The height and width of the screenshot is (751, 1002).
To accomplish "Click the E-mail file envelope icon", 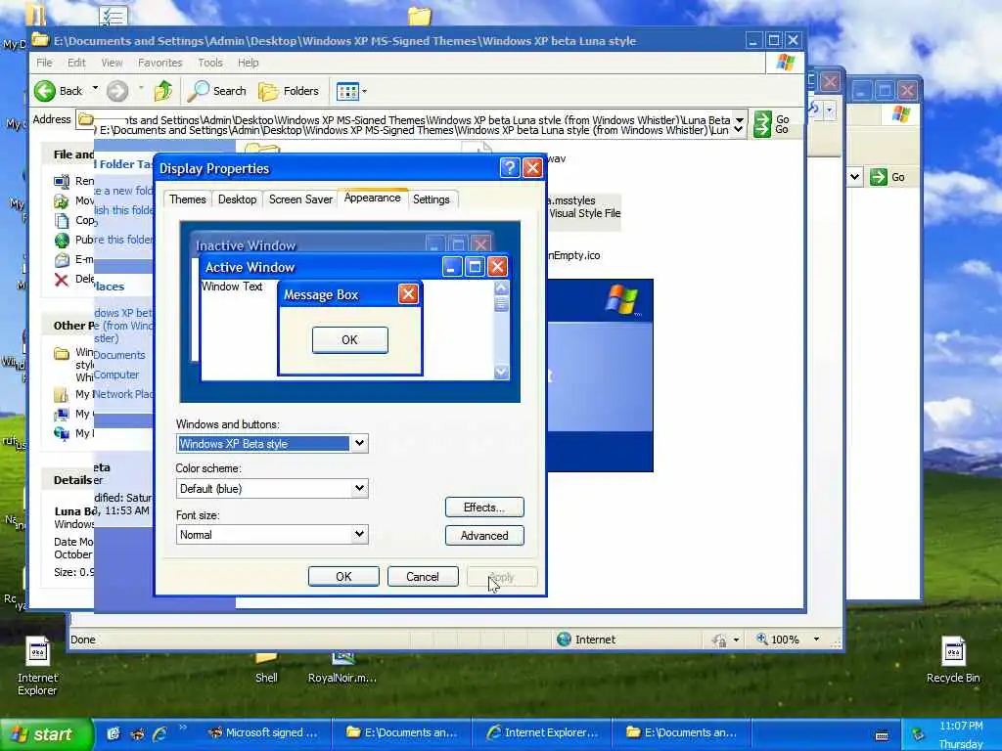I will click(x=62, y=260).
